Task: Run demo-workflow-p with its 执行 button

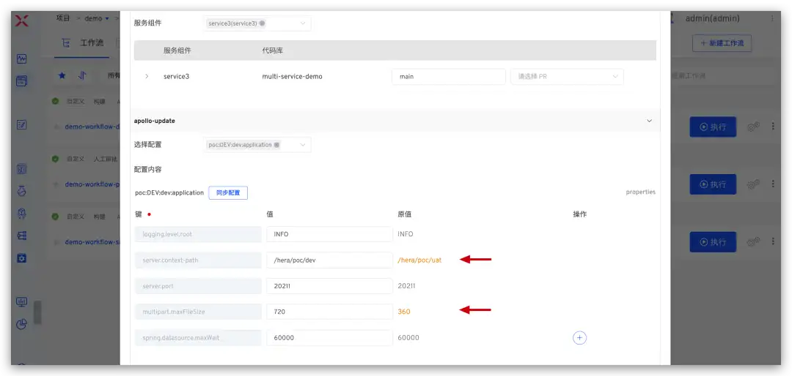Action: [x=713, y=184]
